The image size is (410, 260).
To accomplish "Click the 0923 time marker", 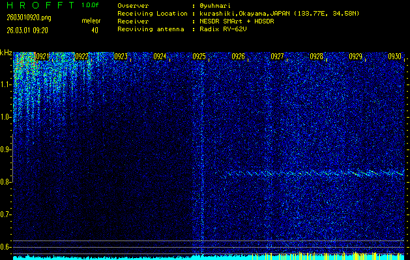I will click(121, 57).
